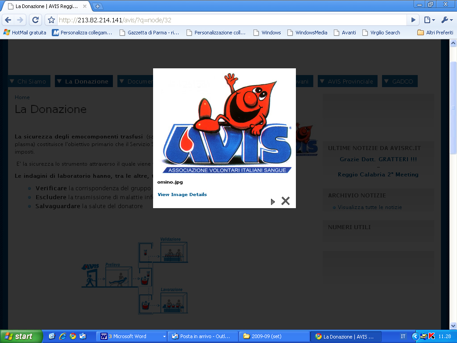Screen dimensions: 457x343
Task: Click the donation process diagram image
Action: click(135, 276)
